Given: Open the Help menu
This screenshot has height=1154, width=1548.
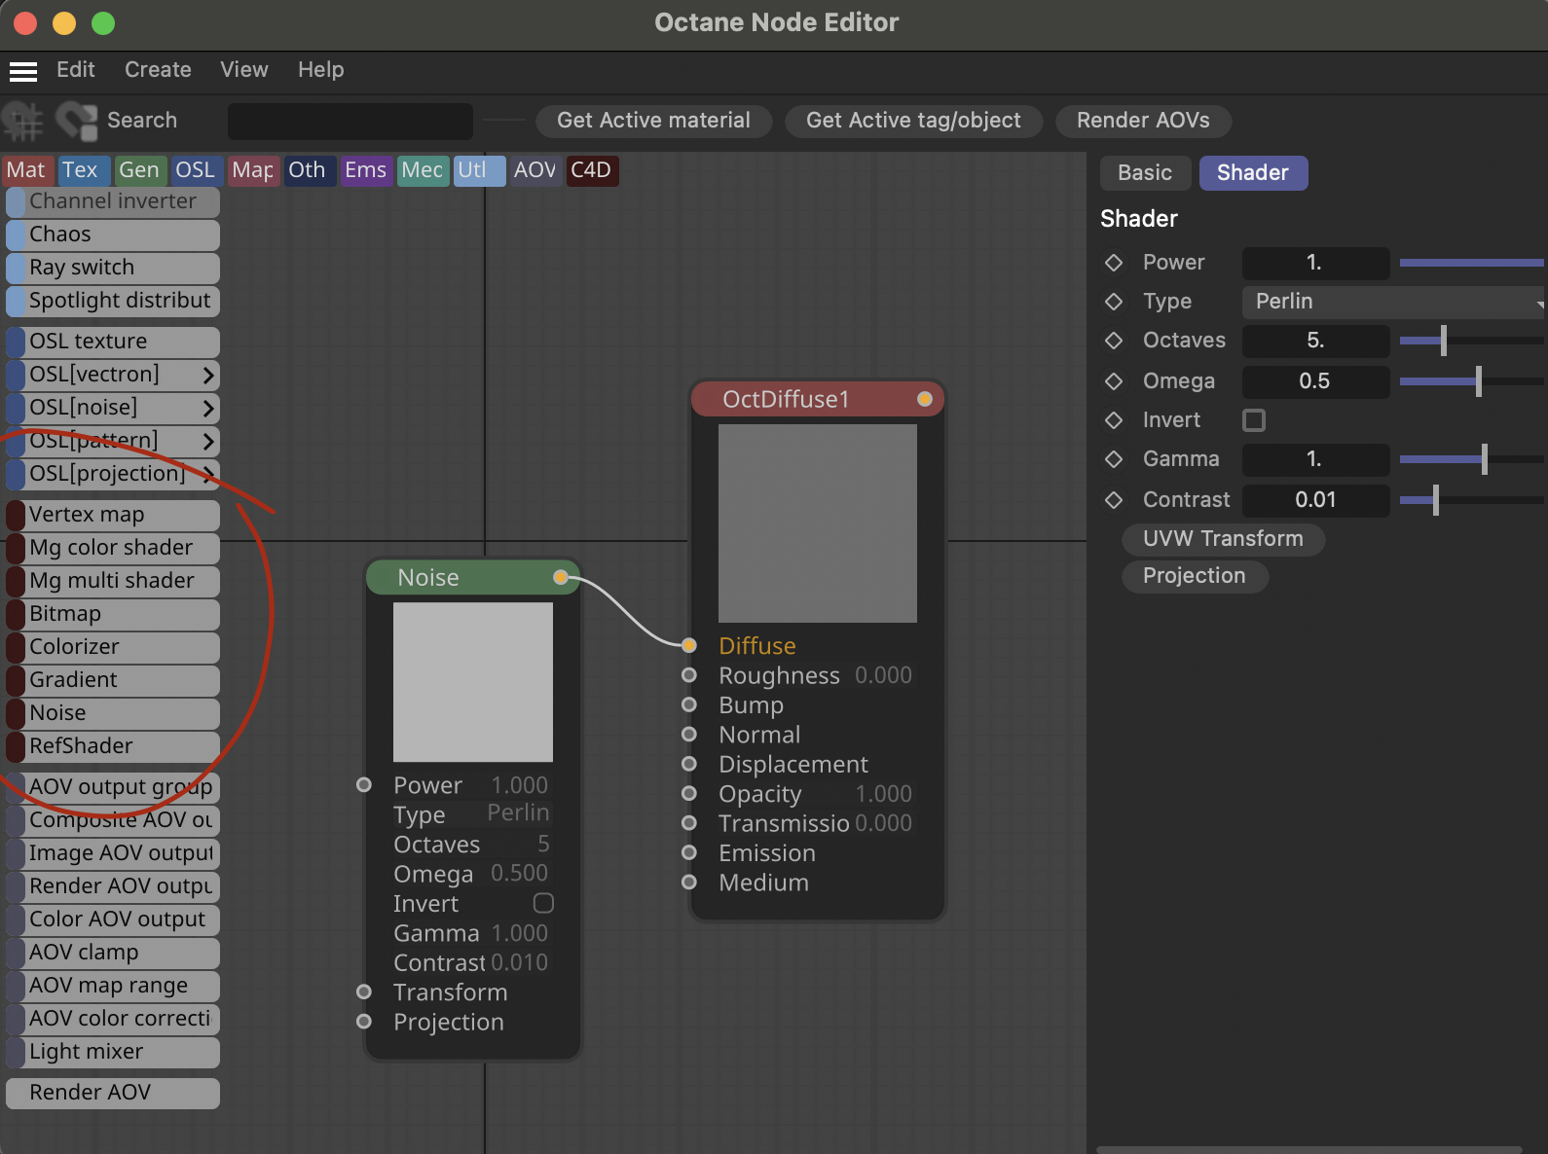Looking at the screenshot, I should point(321,70).
